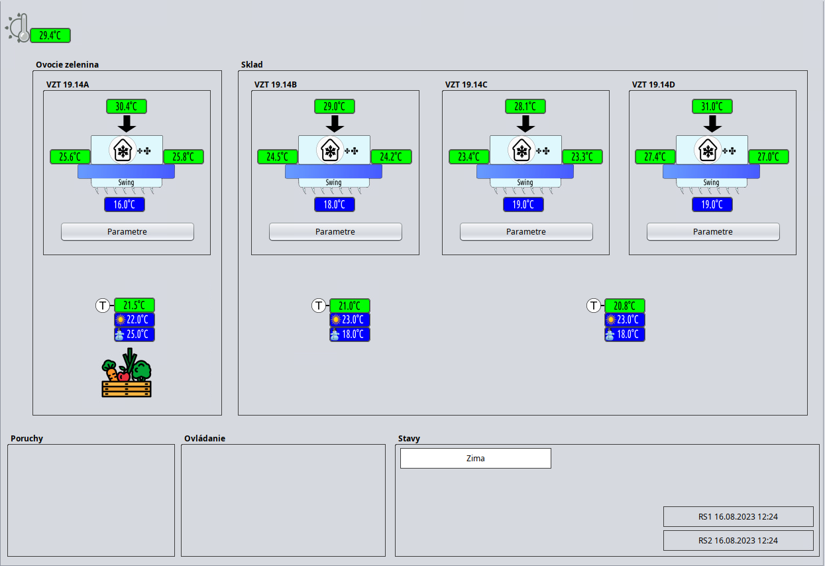This screenshot has width=825, height=566.
Task: Click the cooling mode house icon in VZT 19.14A
Action: point(123,150)
